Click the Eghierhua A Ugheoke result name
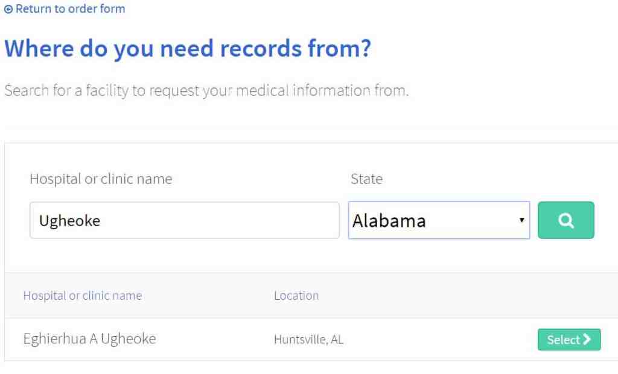The height and width of the screenshot is (374, 618). (89, 339)
